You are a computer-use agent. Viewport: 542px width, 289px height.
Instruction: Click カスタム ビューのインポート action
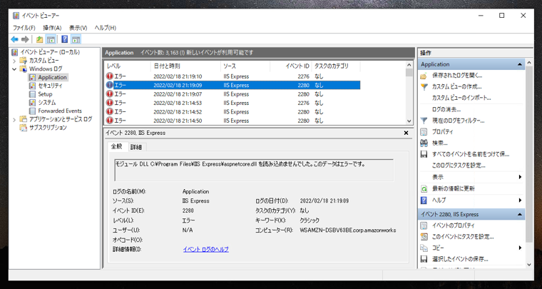click(461, 98)
